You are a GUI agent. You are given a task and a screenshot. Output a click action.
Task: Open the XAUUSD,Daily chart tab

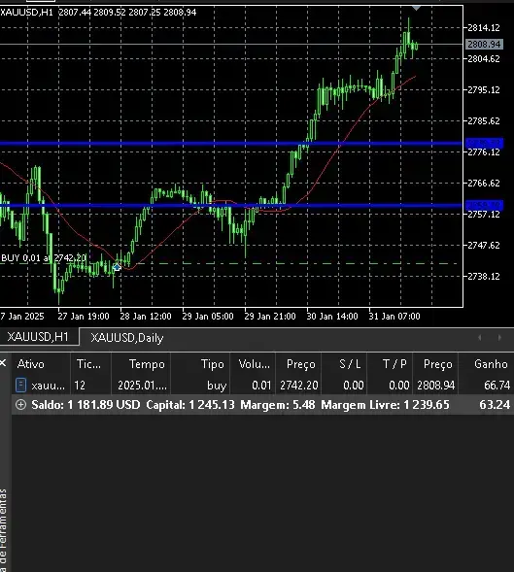pyautogui.click(x=126, y=337)
